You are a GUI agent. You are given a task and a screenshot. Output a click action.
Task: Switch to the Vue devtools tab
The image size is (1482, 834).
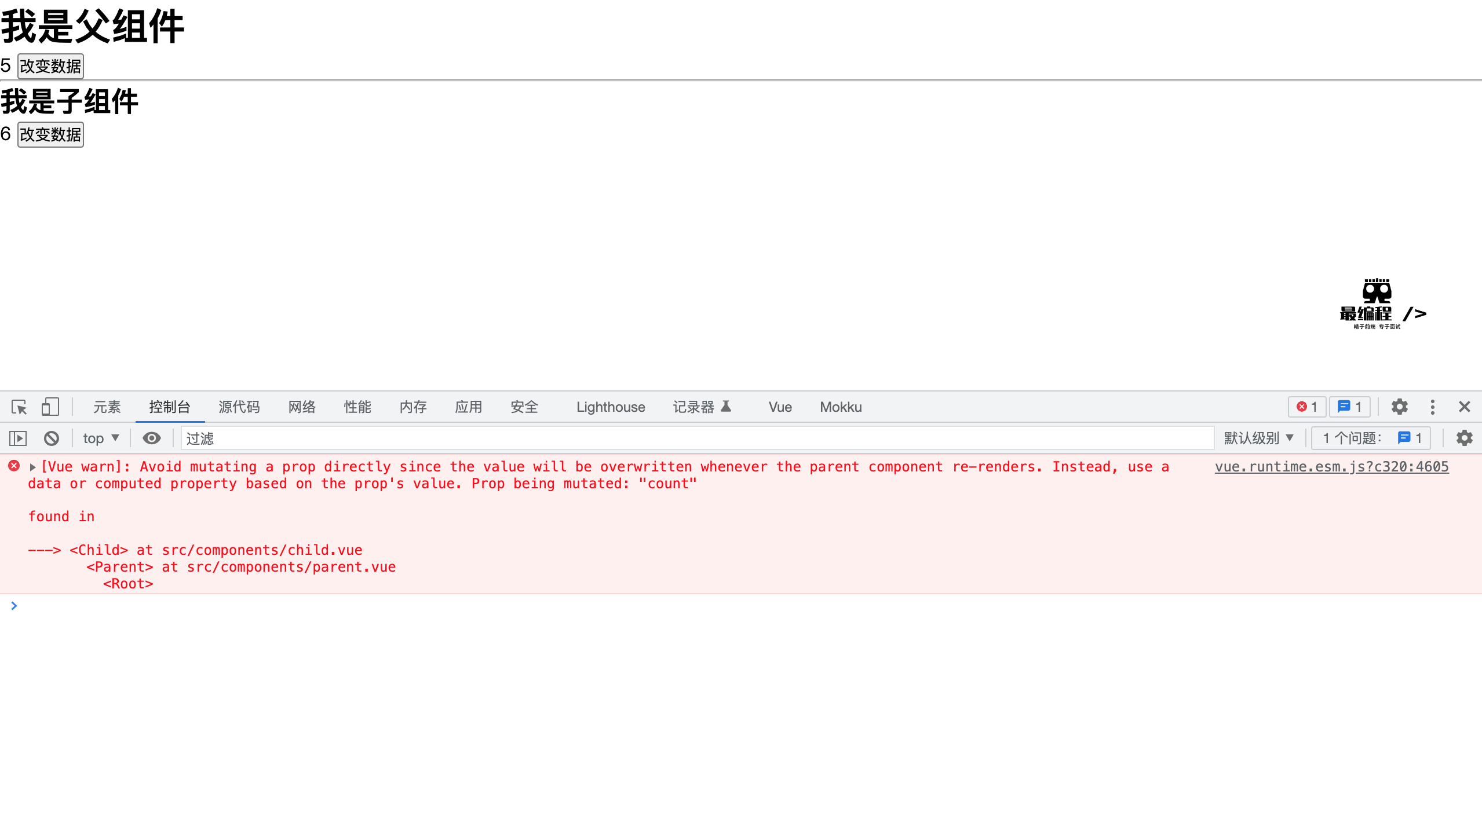tap(780, 407)
